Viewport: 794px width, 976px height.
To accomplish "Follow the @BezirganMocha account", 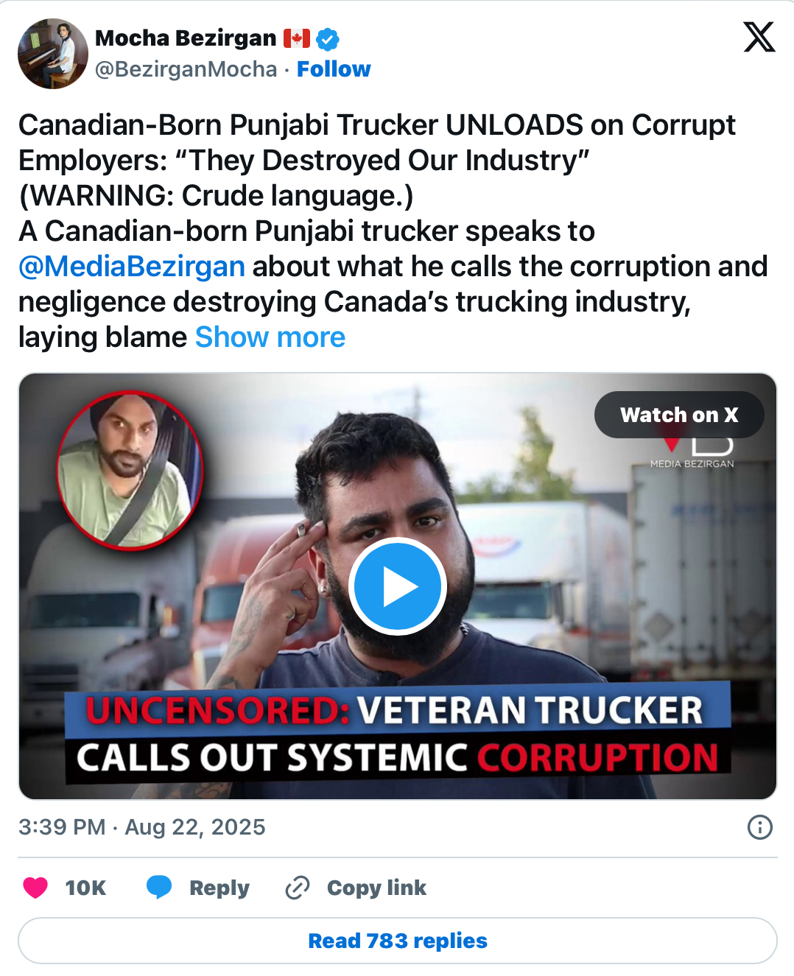I will [x=334, y=69].
